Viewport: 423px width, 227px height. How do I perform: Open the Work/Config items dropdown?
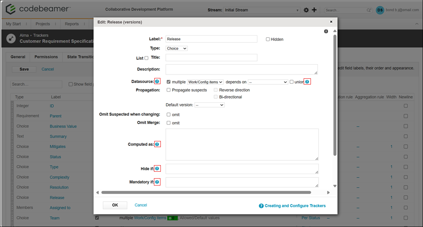(205, 82)
